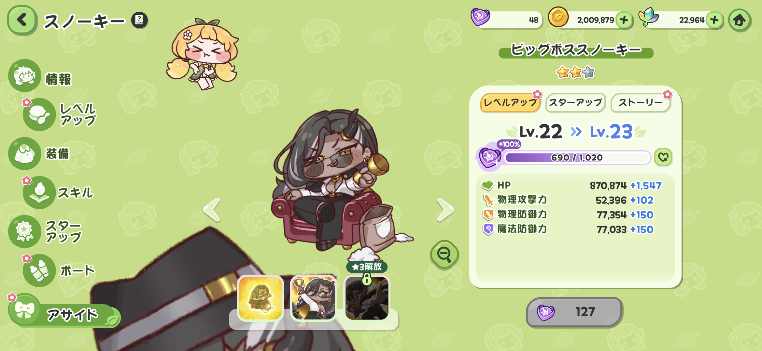Image resolution: width=762 pixels, height=351 pixels.
Task: Open the ボード bottles icon
Action: [x=39, y=270]
